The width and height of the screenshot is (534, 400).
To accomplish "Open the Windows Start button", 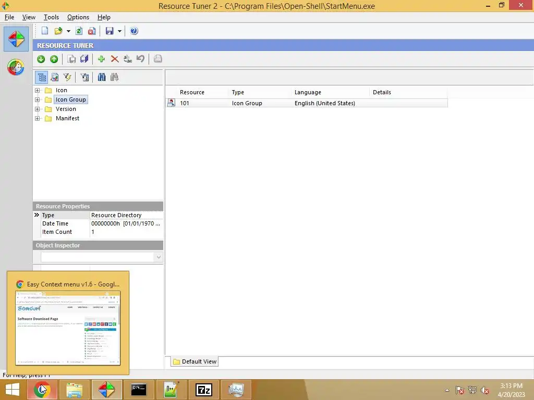I will pos(13,390).
